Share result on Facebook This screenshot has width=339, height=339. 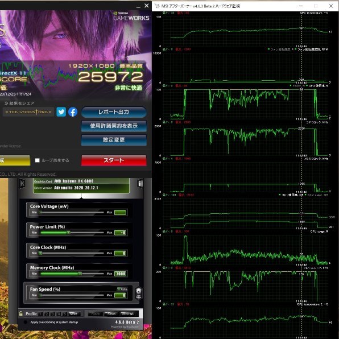click(73, 112)
